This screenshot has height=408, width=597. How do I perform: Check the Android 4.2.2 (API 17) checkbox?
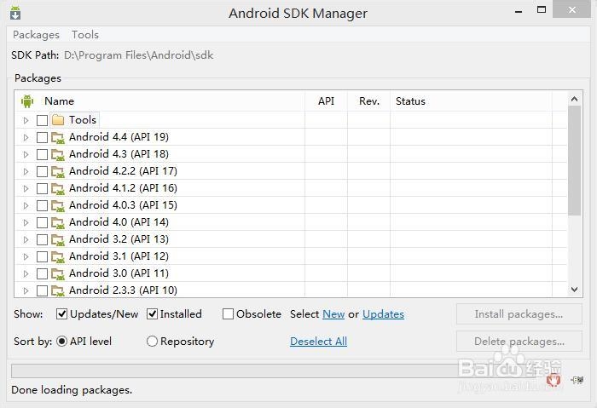click(x=42, y=171)
